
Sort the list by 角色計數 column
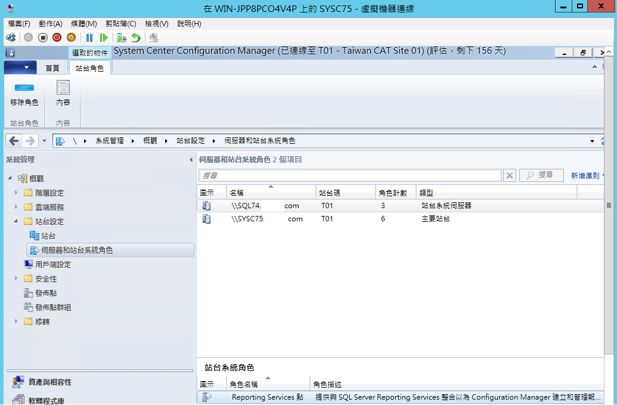(396, 193)
